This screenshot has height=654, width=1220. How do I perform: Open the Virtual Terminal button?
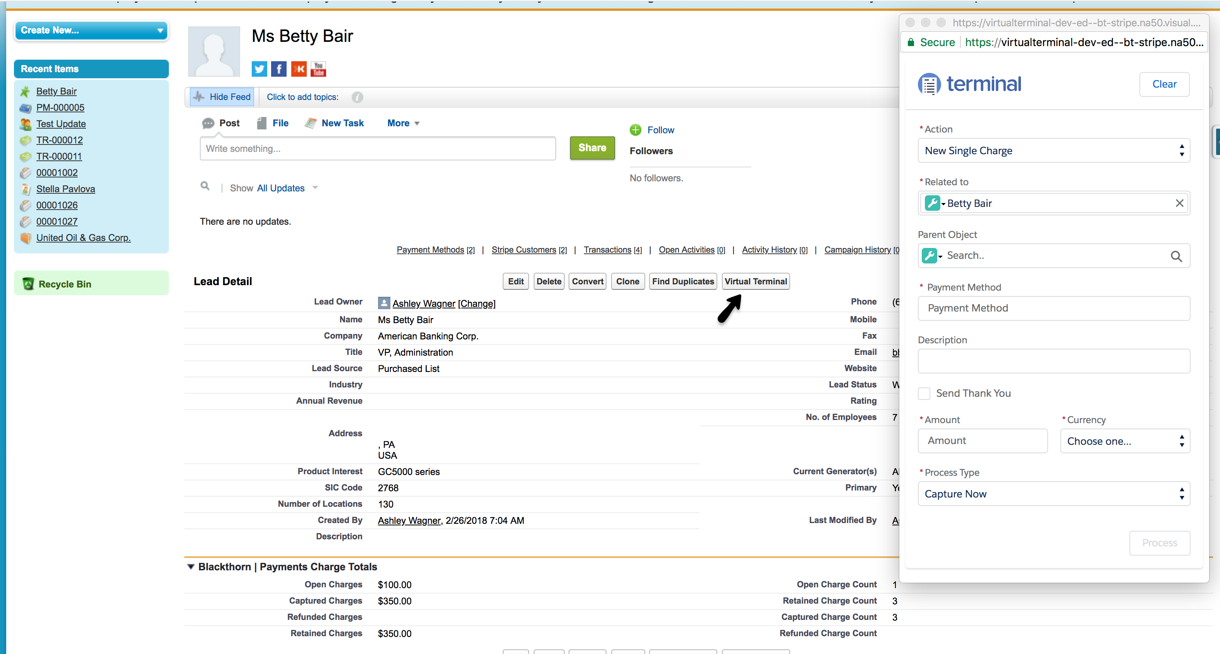click(x=756, y=282)
